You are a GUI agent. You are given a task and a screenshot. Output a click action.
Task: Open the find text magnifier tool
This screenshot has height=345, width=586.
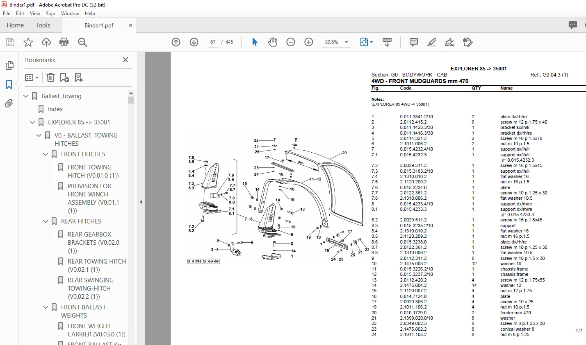[82, 42]
